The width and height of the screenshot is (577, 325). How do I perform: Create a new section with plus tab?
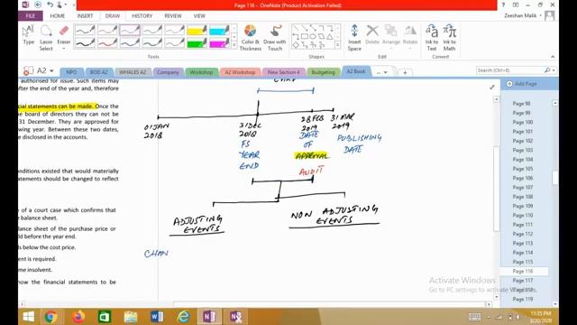(405, 72)
